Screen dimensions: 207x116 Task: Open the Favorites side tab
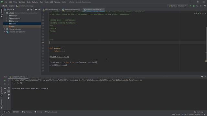[x=2, y=104]
